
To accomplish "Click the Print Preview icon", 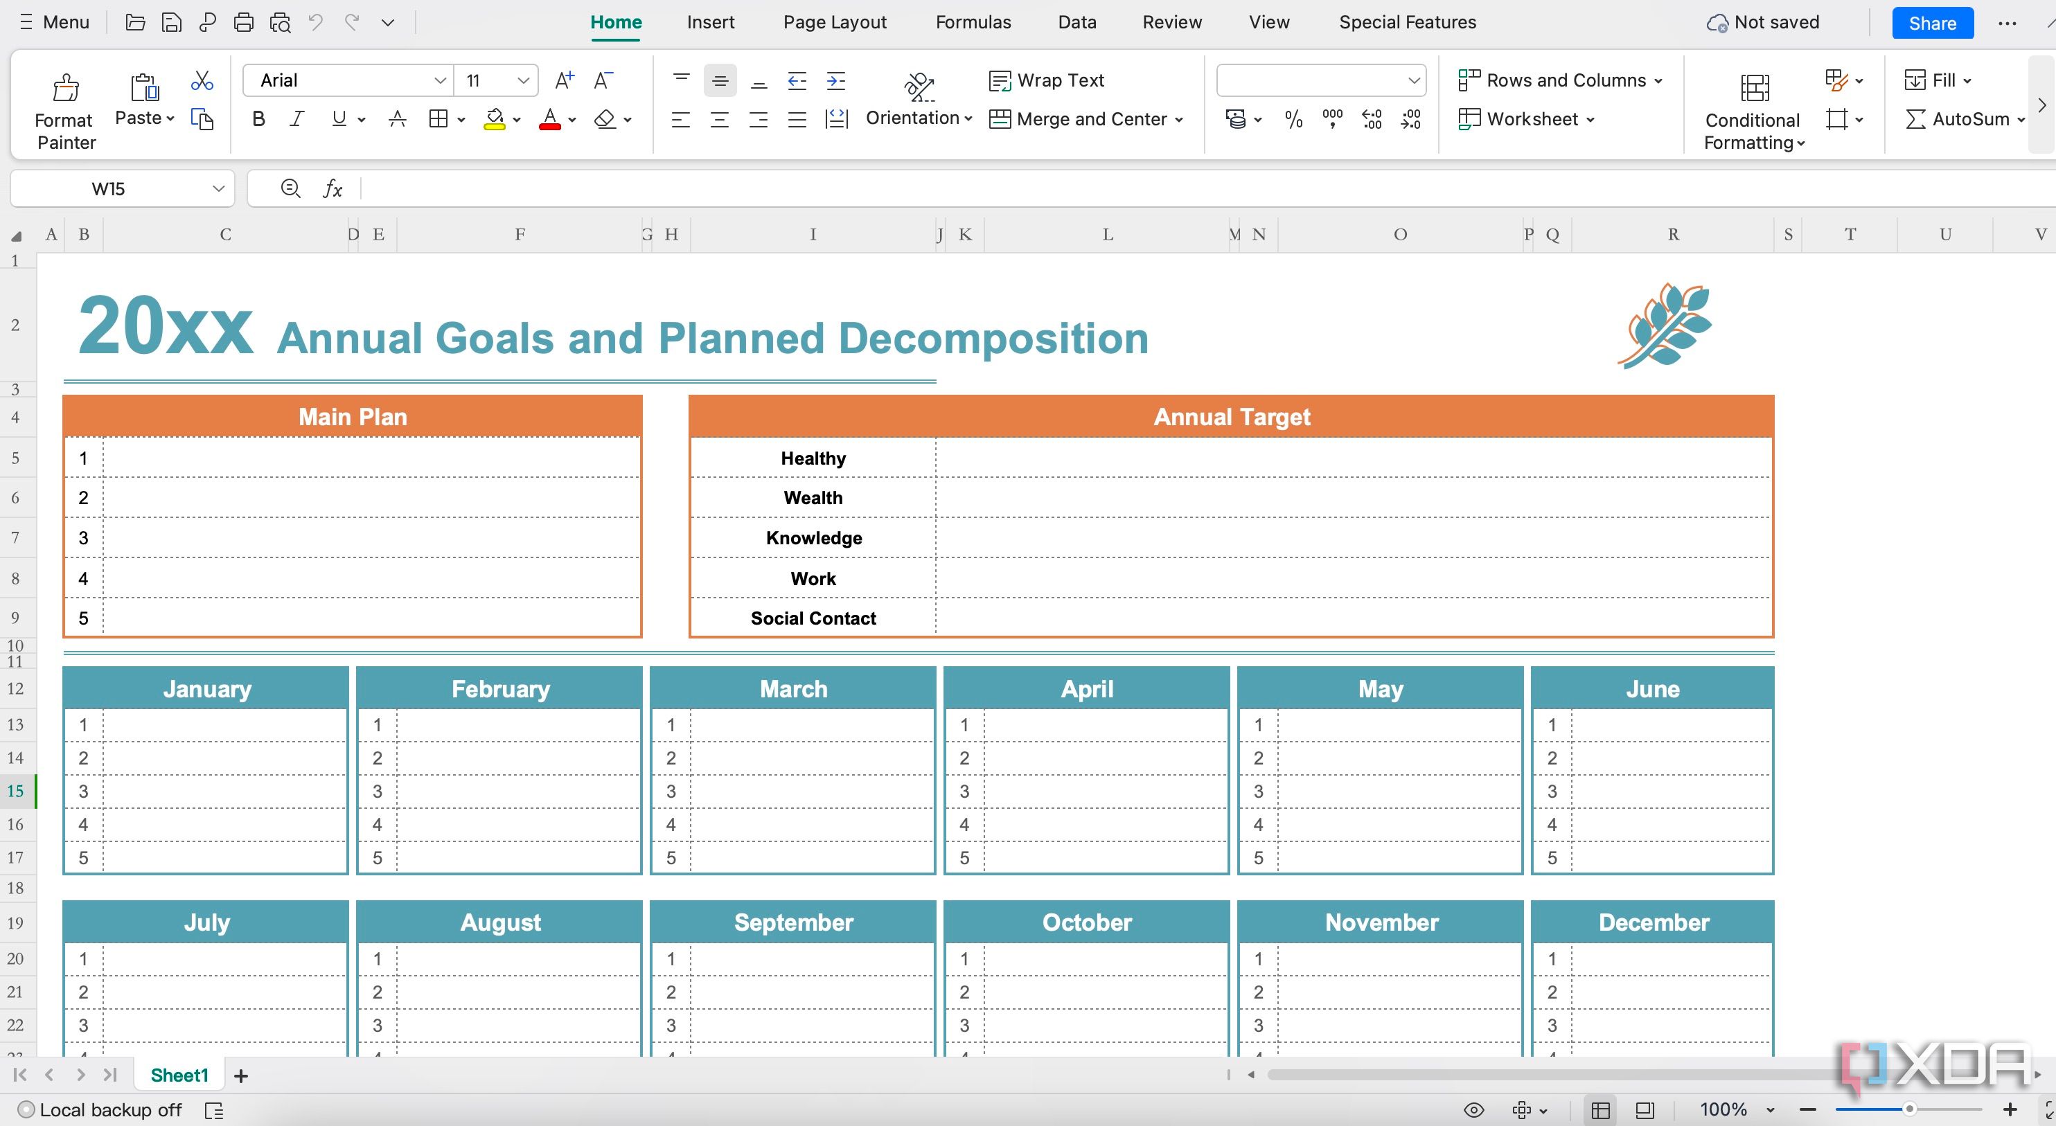I will click(280, 22).
